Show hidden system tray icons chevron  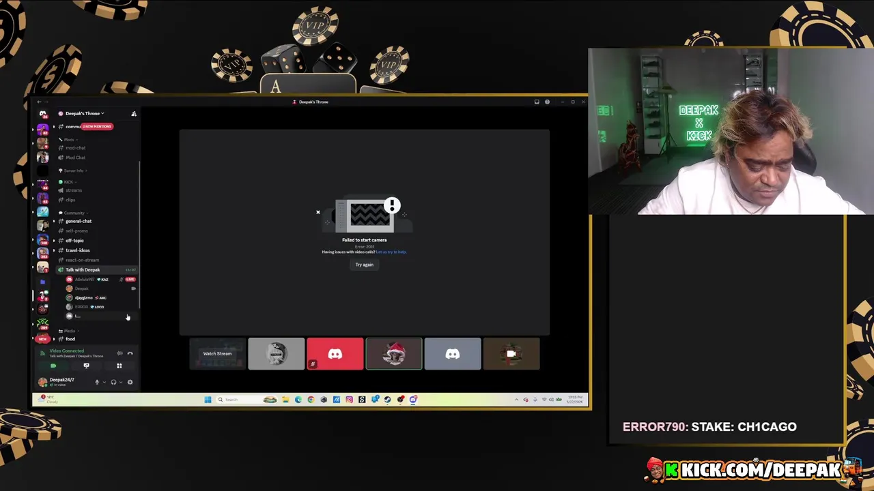pyautogui.click(x=516, y=400)
